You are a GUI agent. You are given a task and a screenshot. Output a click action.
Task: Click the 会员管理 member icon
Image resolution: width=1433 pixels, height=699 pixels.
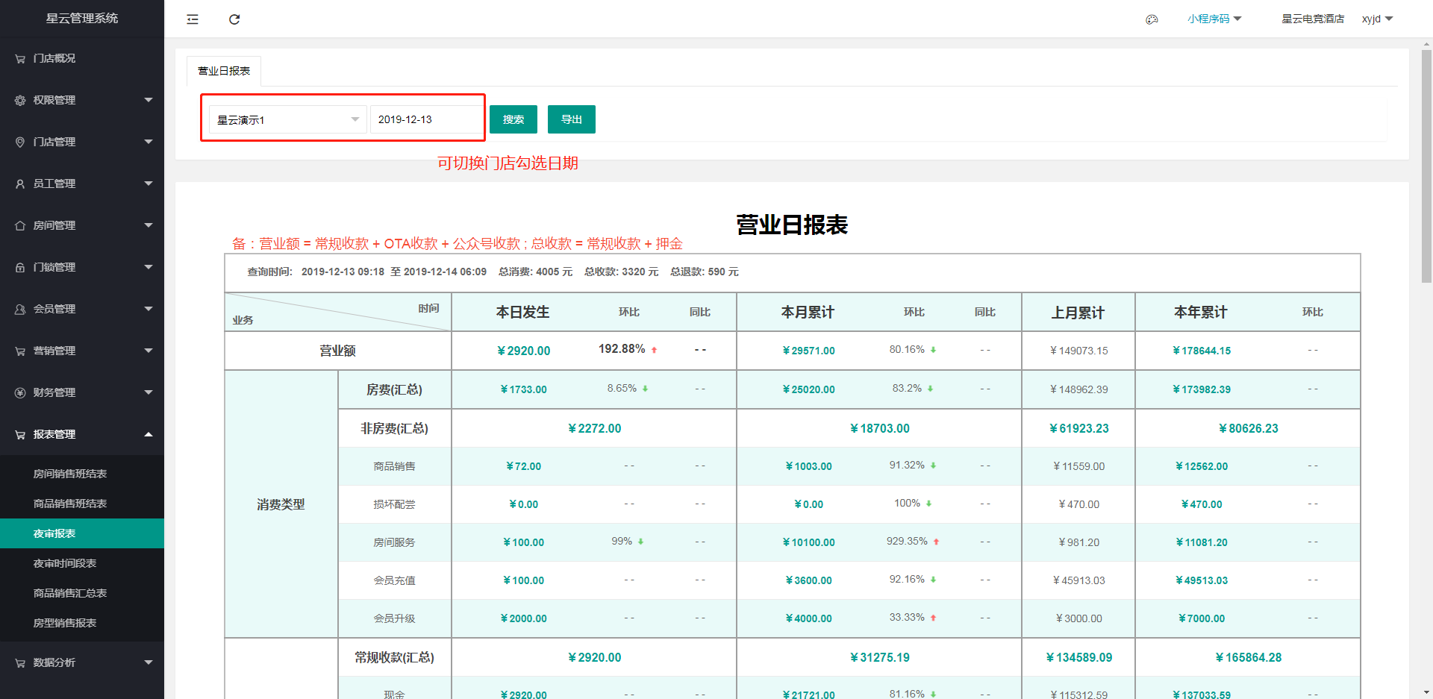coord(20,309)
